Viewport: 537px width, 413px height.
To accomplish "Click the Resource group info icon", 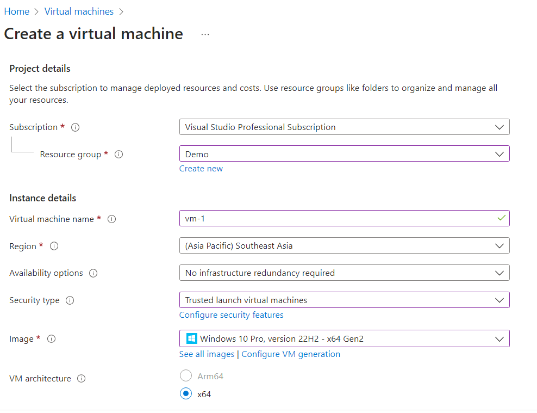I will [x=118, y=154].
